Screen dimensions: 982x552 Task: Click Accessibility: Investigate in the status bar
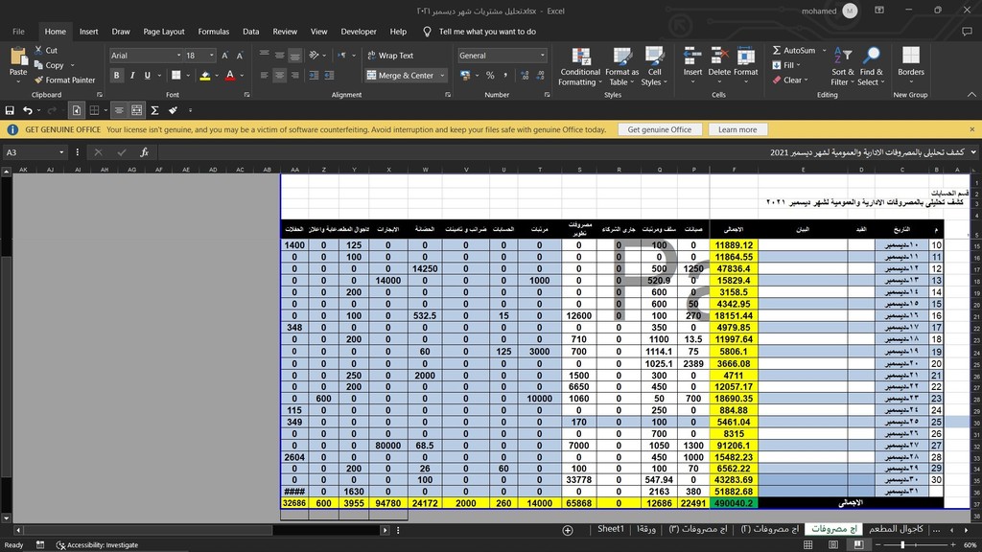[97, 545]
